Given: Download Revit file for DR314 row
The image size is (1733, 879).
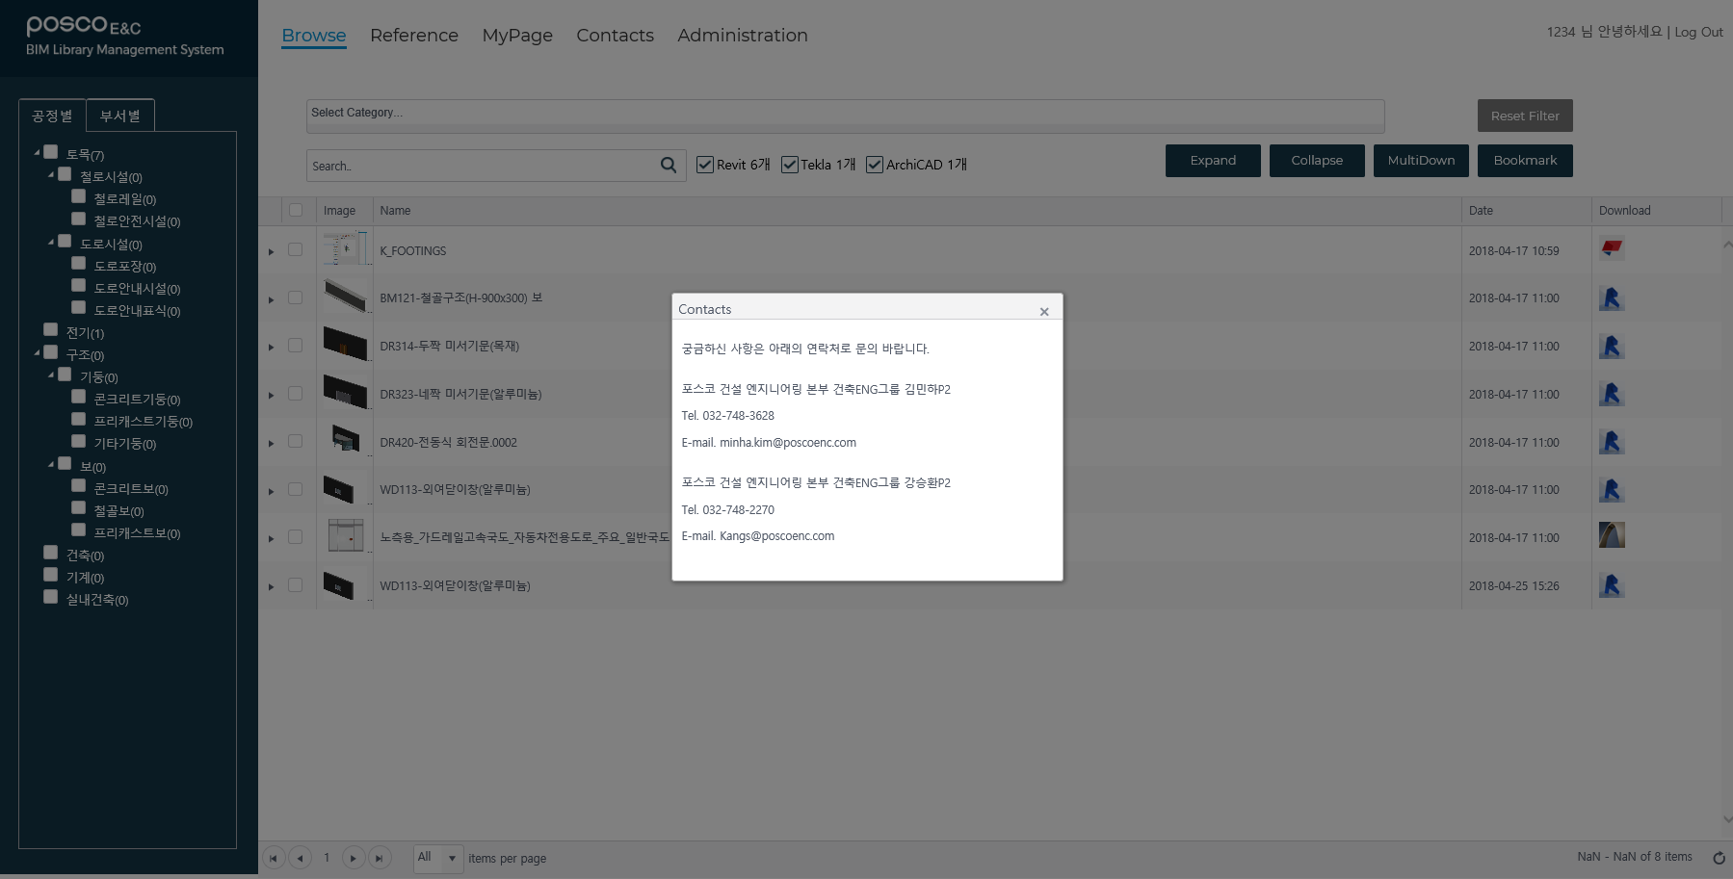Looking at the screenshot, I should [x=1612, y=346].
